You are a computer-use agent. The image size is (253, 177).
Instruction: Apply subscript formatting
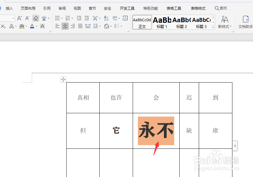pyautogui.click(x=3, y=26)
